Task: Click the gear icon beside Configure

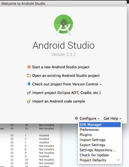Action: (x=76, y=118)
